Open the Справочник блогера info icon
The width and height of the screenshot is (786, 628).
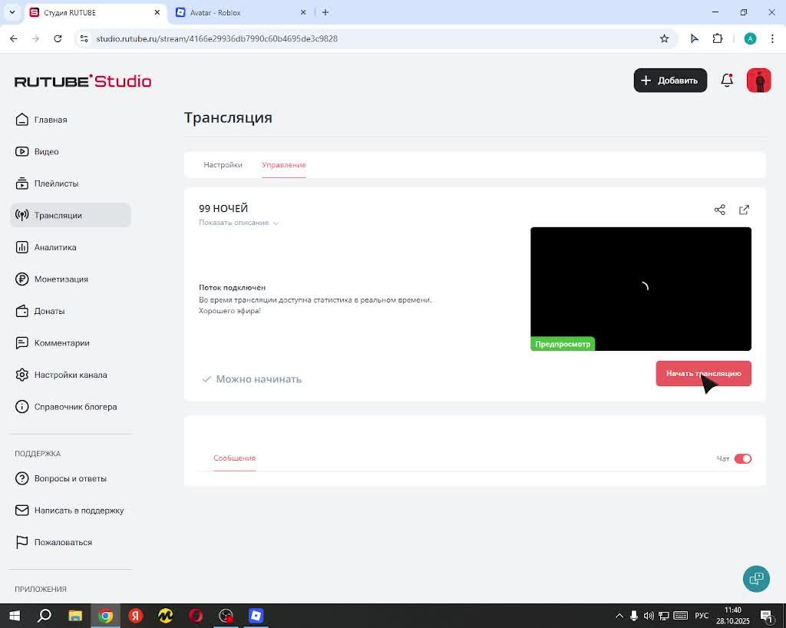[21, 406]
